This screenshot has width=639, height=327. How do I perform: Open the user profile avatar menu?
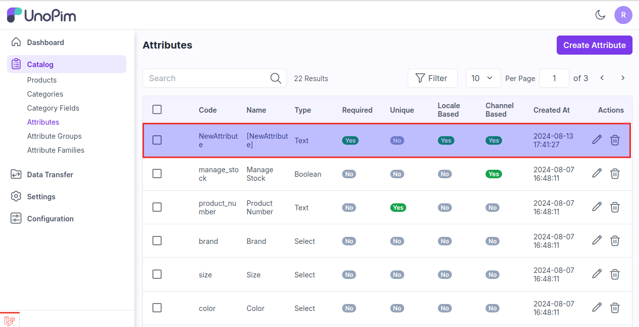click(623, 15)
